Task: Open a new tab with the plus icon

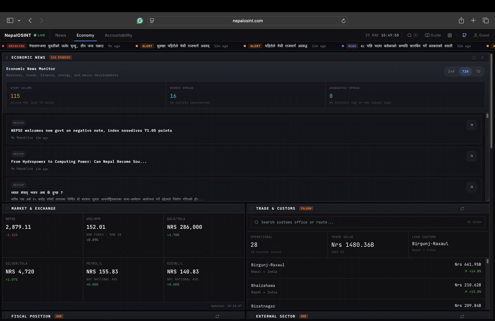Action: [473, 21]
